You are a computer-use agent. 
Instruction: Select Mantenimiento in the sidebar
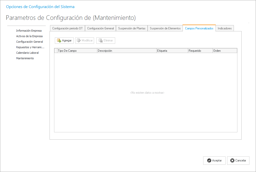pos(25,58)
